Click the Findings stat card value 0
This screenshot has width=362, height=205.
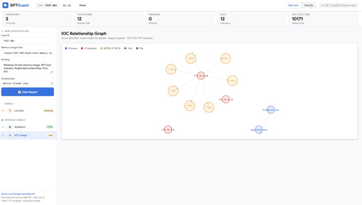click(150, 19)
